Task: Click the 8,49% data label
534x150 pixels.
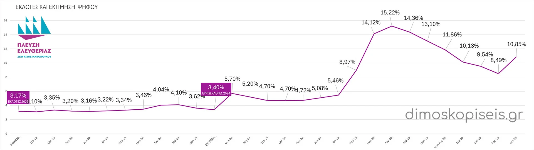Action: pos(498,60)
